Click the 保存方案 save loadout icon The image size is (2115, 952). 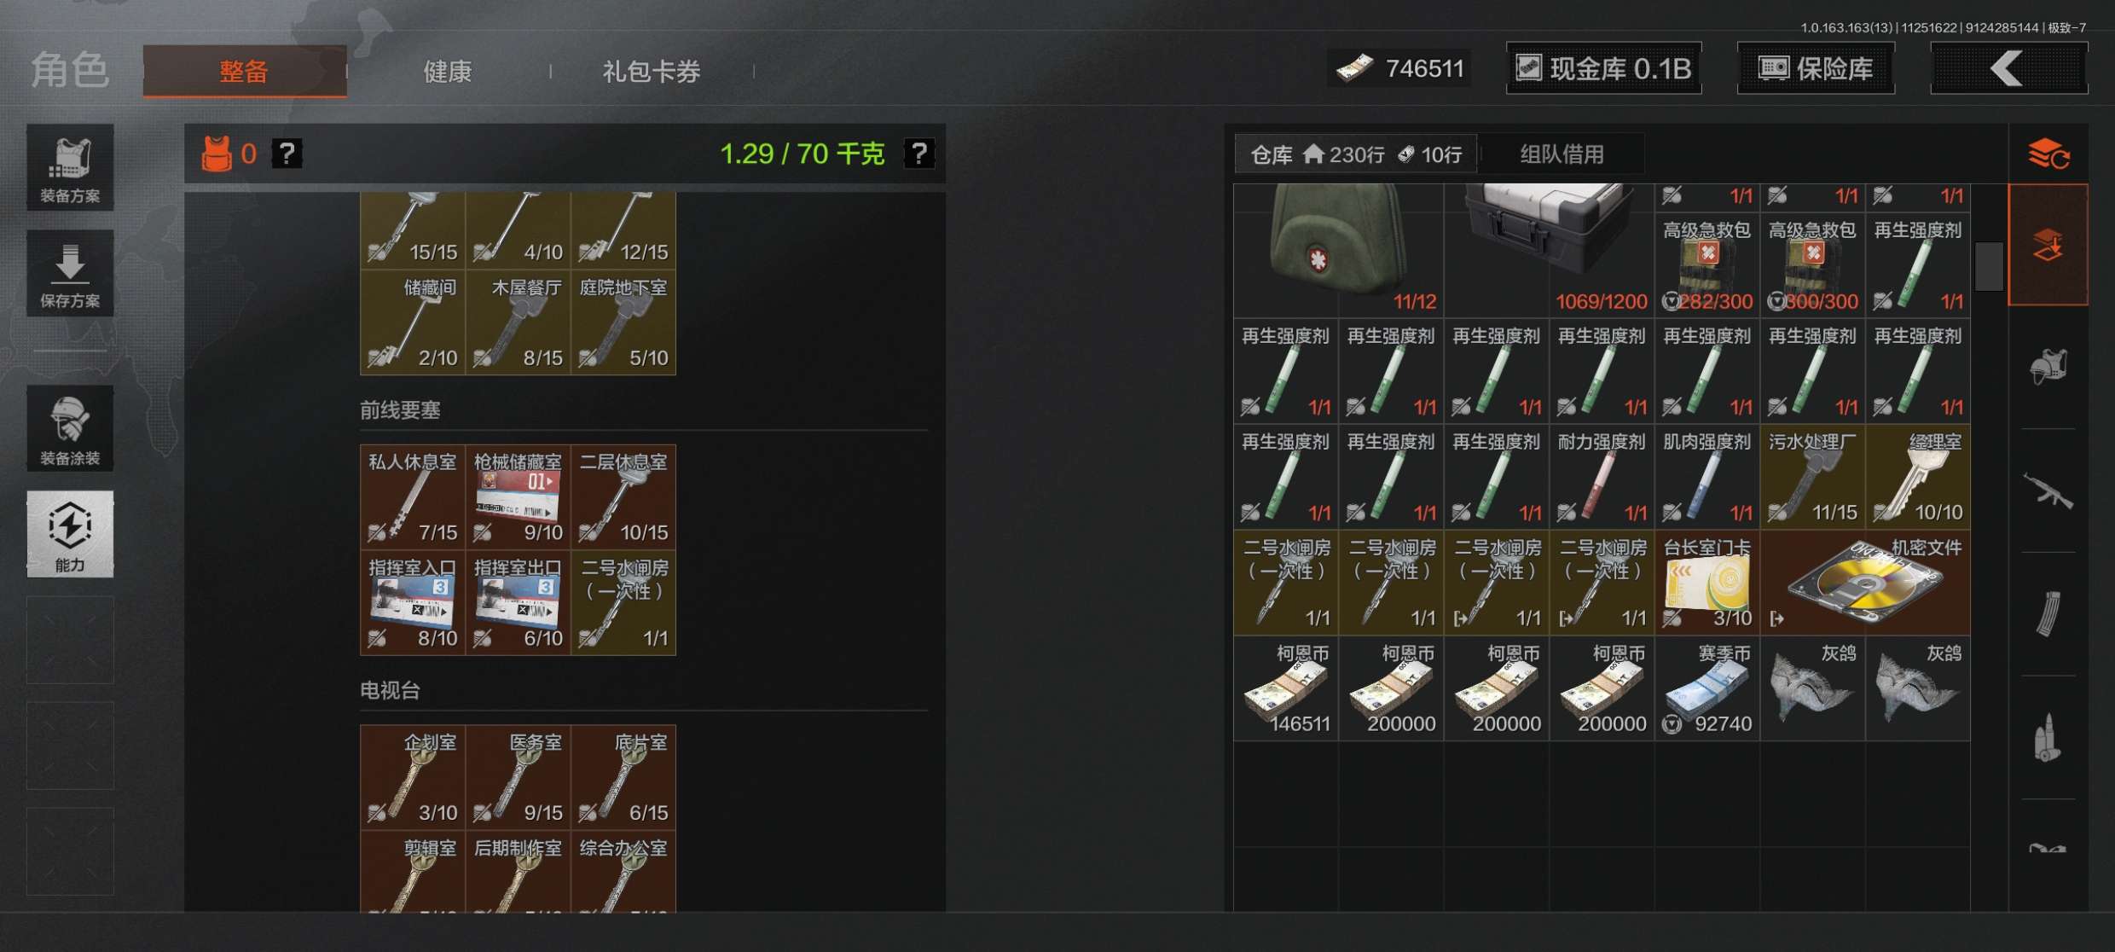point(70,273)
